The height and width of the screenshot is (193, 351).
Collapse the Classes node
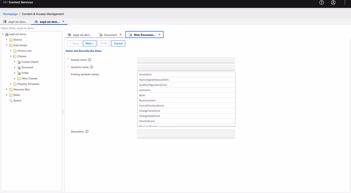coord(11,56)
